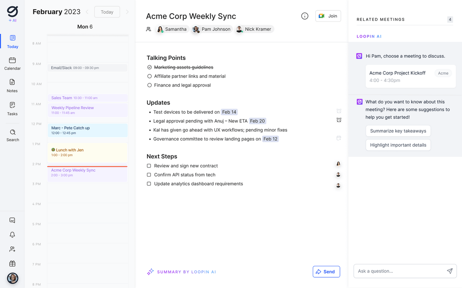Join the meeting with Google Meet
The width and height of the screenshot is (462, 288).
point(328,16)
